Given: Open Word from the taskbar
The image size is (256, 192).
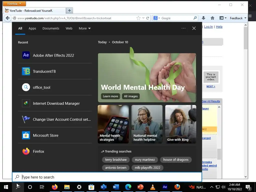Looking at the screenshot, I should (x=116, y=187).
